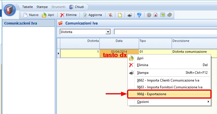This screenshot has width=217, height=114.
Task: Click the green window layout icon
Action: coord(163,15)
